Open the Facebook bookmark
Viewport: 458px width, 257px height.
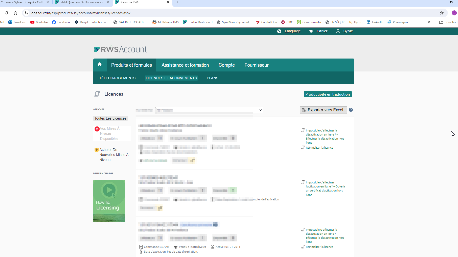point(61,22)
